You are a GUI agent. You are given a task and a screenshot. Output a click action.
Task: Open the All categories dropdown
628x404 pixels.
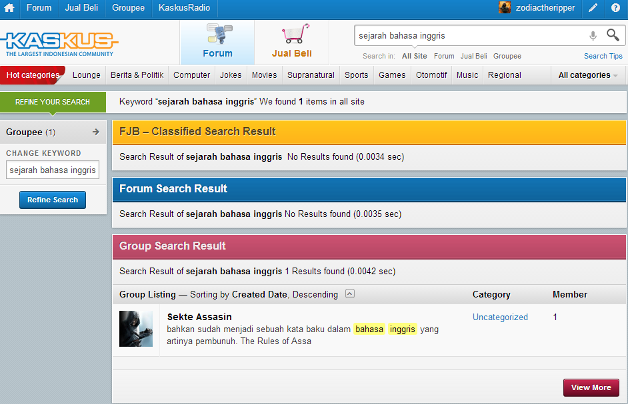(x=587, y=75)
